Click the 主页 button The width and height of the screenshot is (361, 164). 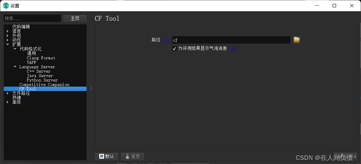(75, 18)
